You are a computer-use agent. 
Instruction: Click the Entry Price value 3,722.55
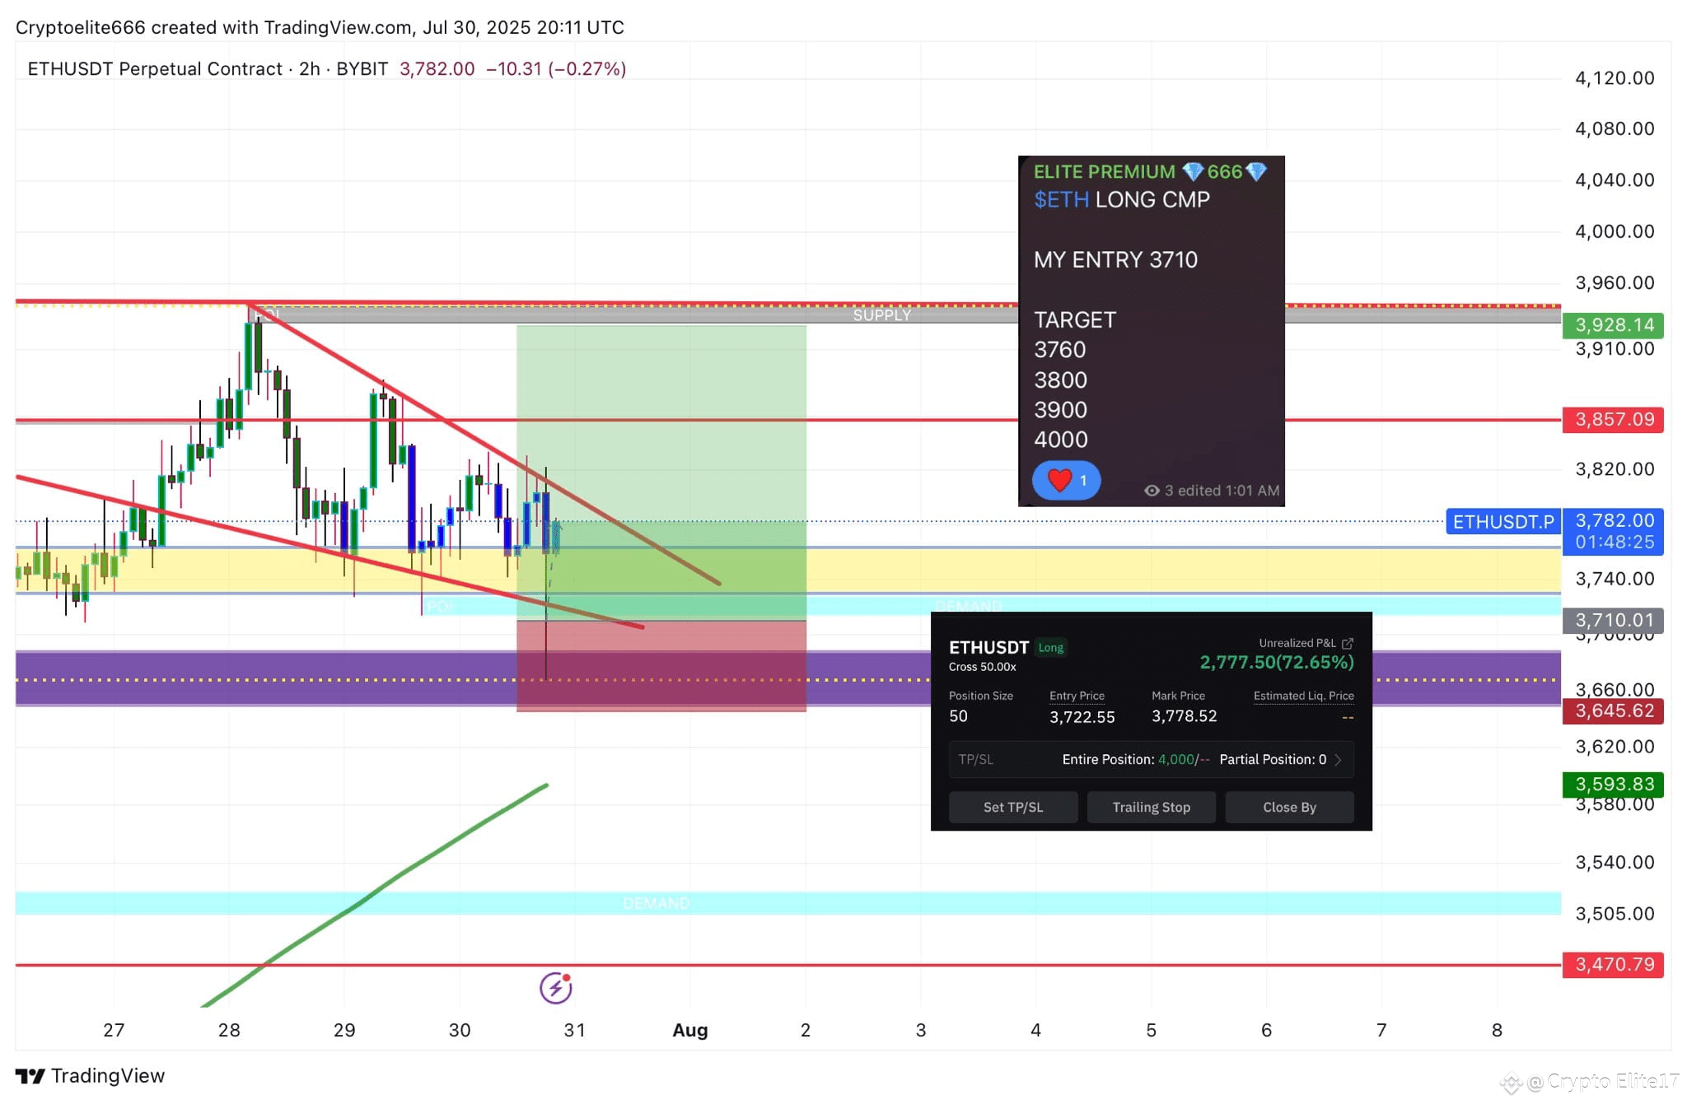coord(1082,717)
